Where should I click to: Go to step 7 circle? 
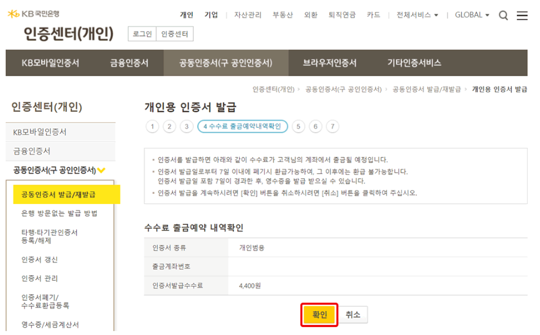pos(333,126)
